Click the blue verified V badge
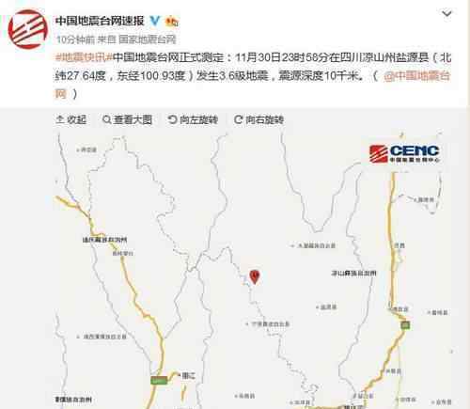Image resolution: width=470 pixels, height=409 pixels. click(155, 21)
